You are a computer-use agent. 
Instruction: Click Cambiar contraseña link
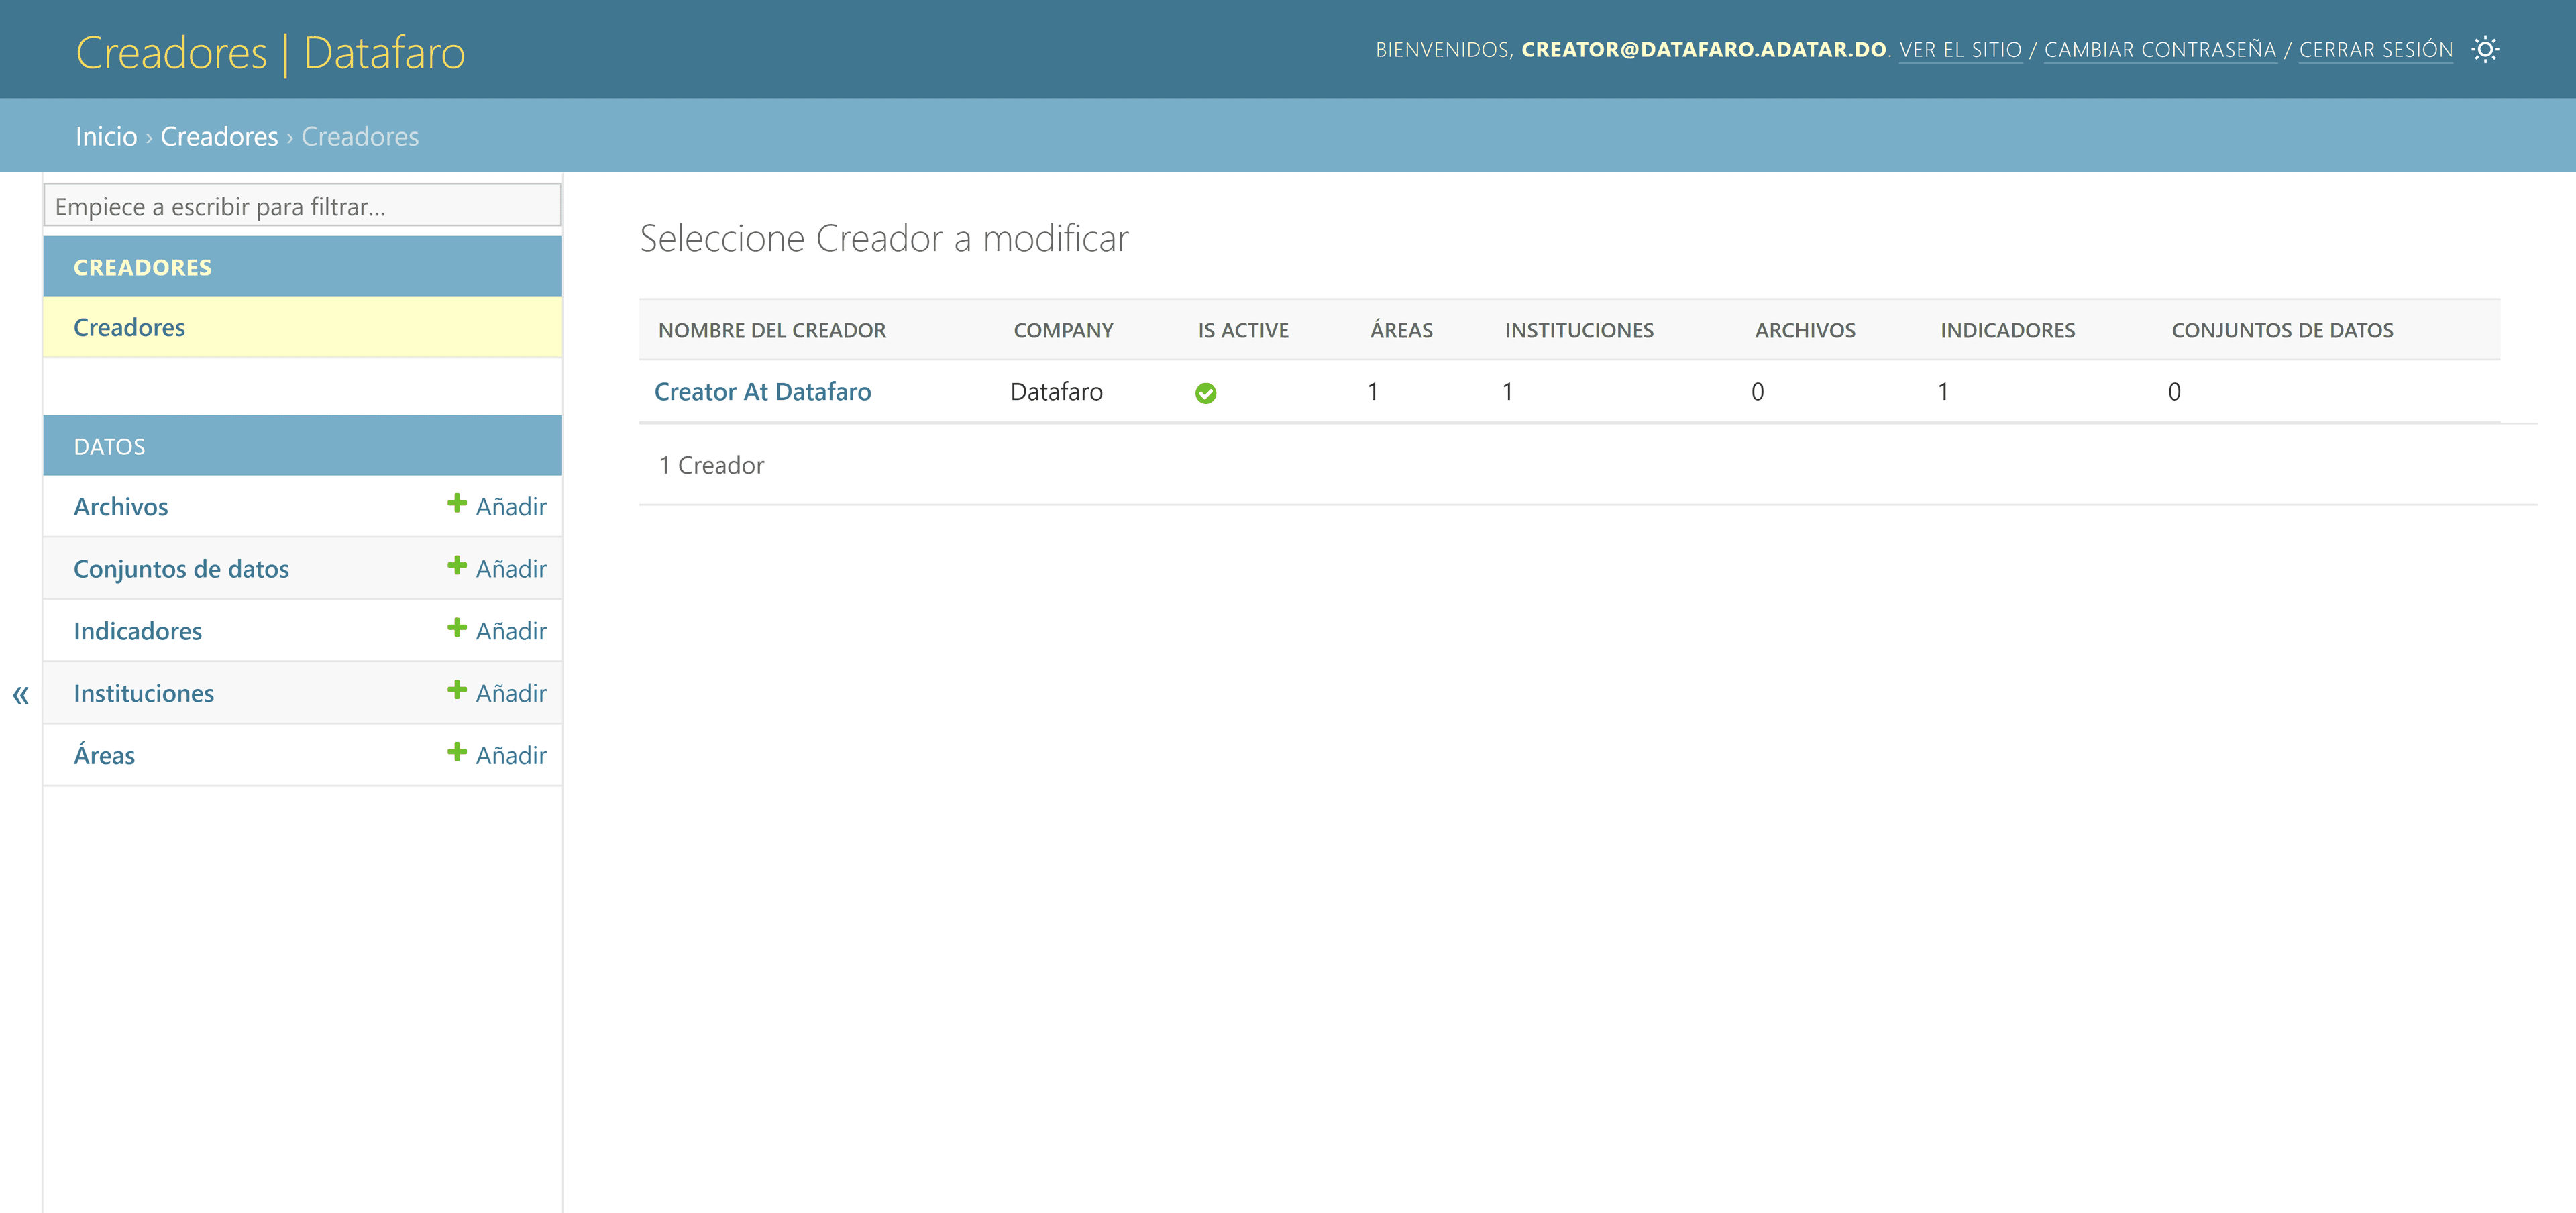click(x=2160, y=50)
